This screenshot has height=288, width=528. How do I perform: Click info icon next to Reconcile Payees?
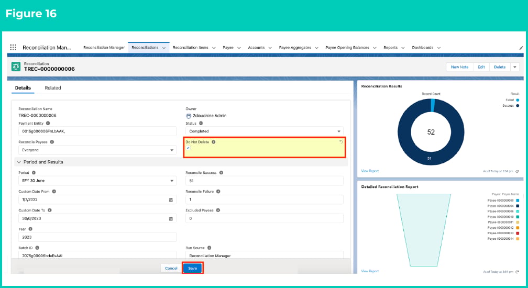coord(52,142)
